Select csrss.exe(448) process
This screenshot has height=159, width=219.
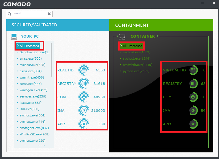click(x=31, y=84)
